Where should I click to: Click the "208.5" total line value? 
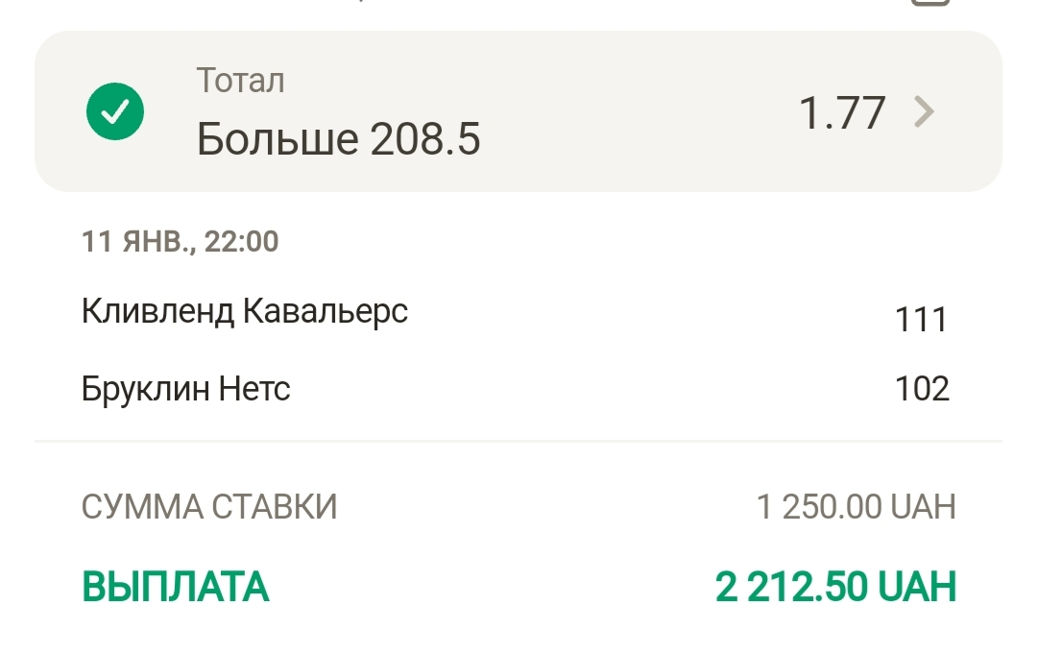coord(425,140)
